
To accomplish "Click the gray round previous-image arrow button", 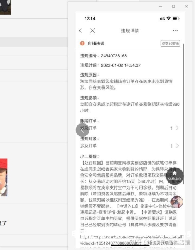I will click(82, 130).
